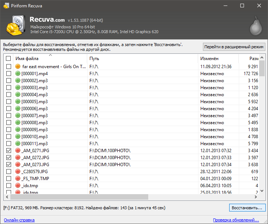Uncheck the _AM_0271.JPG checkbox
The image size is (268, 224).
9,150
